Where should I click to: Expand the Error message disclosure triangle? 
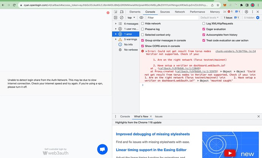coord(146,51)
